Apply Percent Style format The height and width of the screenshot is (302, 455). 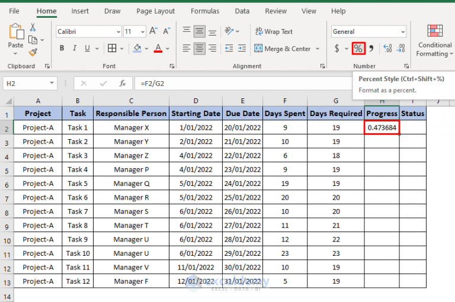click(358, 49)
